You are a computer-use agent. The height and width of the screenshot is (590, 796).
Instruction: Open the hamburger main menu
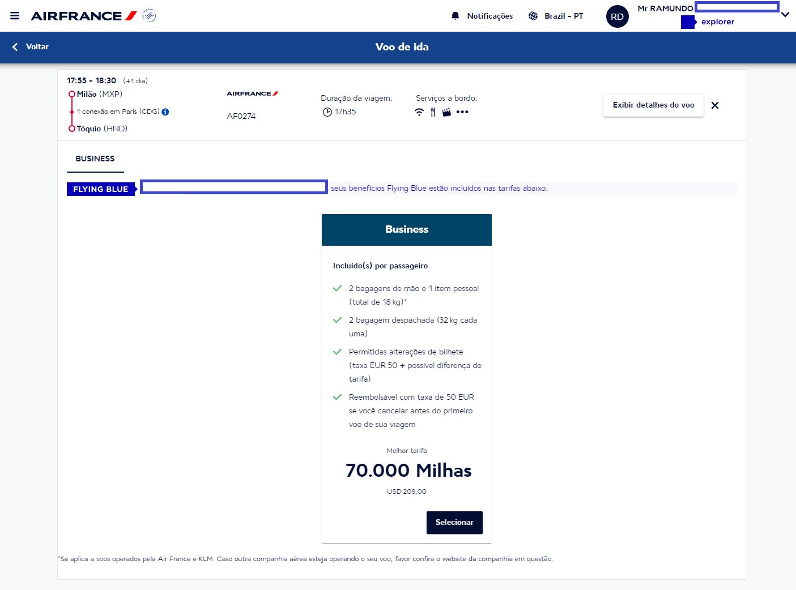15,16
